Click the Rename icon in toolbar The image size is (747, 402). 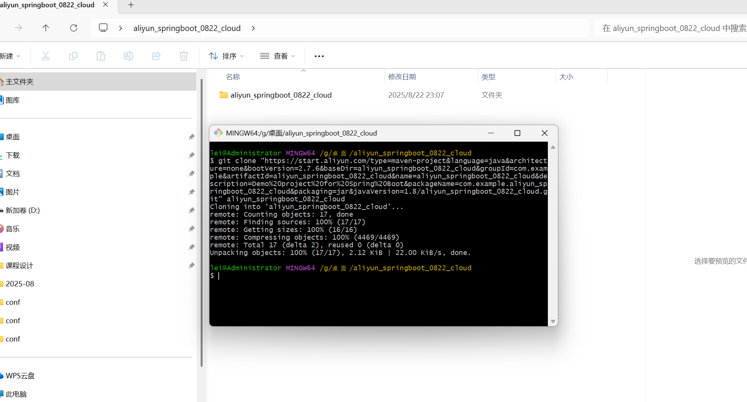[129, 56]
